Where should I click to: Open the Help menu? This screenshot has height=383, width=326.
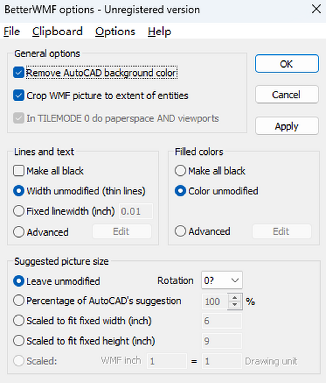[159, 32]
